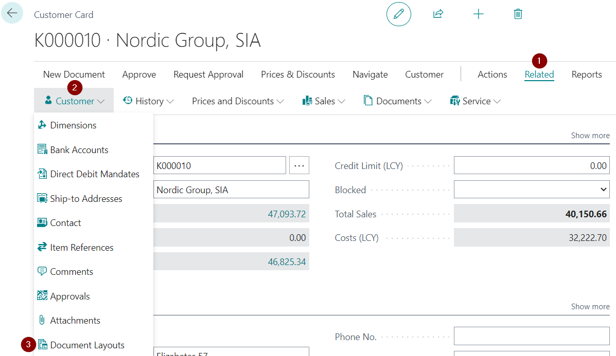Click the trash delete icon
Image resolution: width=616 pixels, height=356 pixels.
[x=518, y=14]
